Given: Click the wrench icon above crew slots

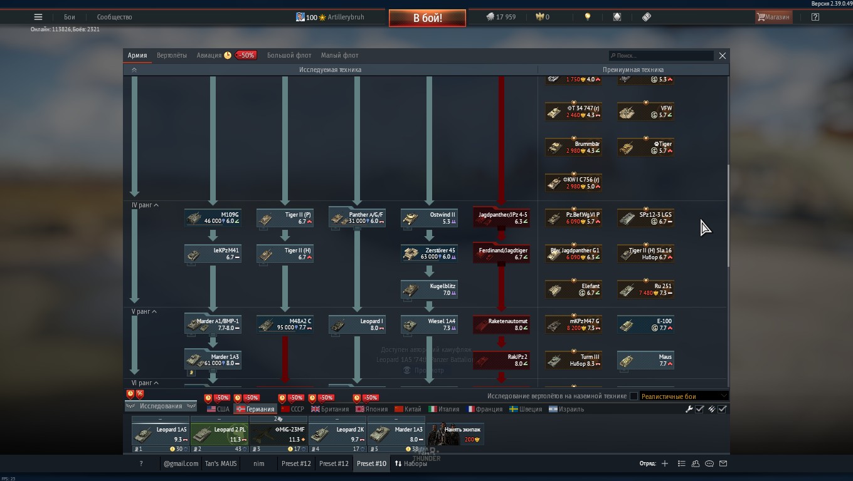Looking at the screenshot, I should [689, 409].
